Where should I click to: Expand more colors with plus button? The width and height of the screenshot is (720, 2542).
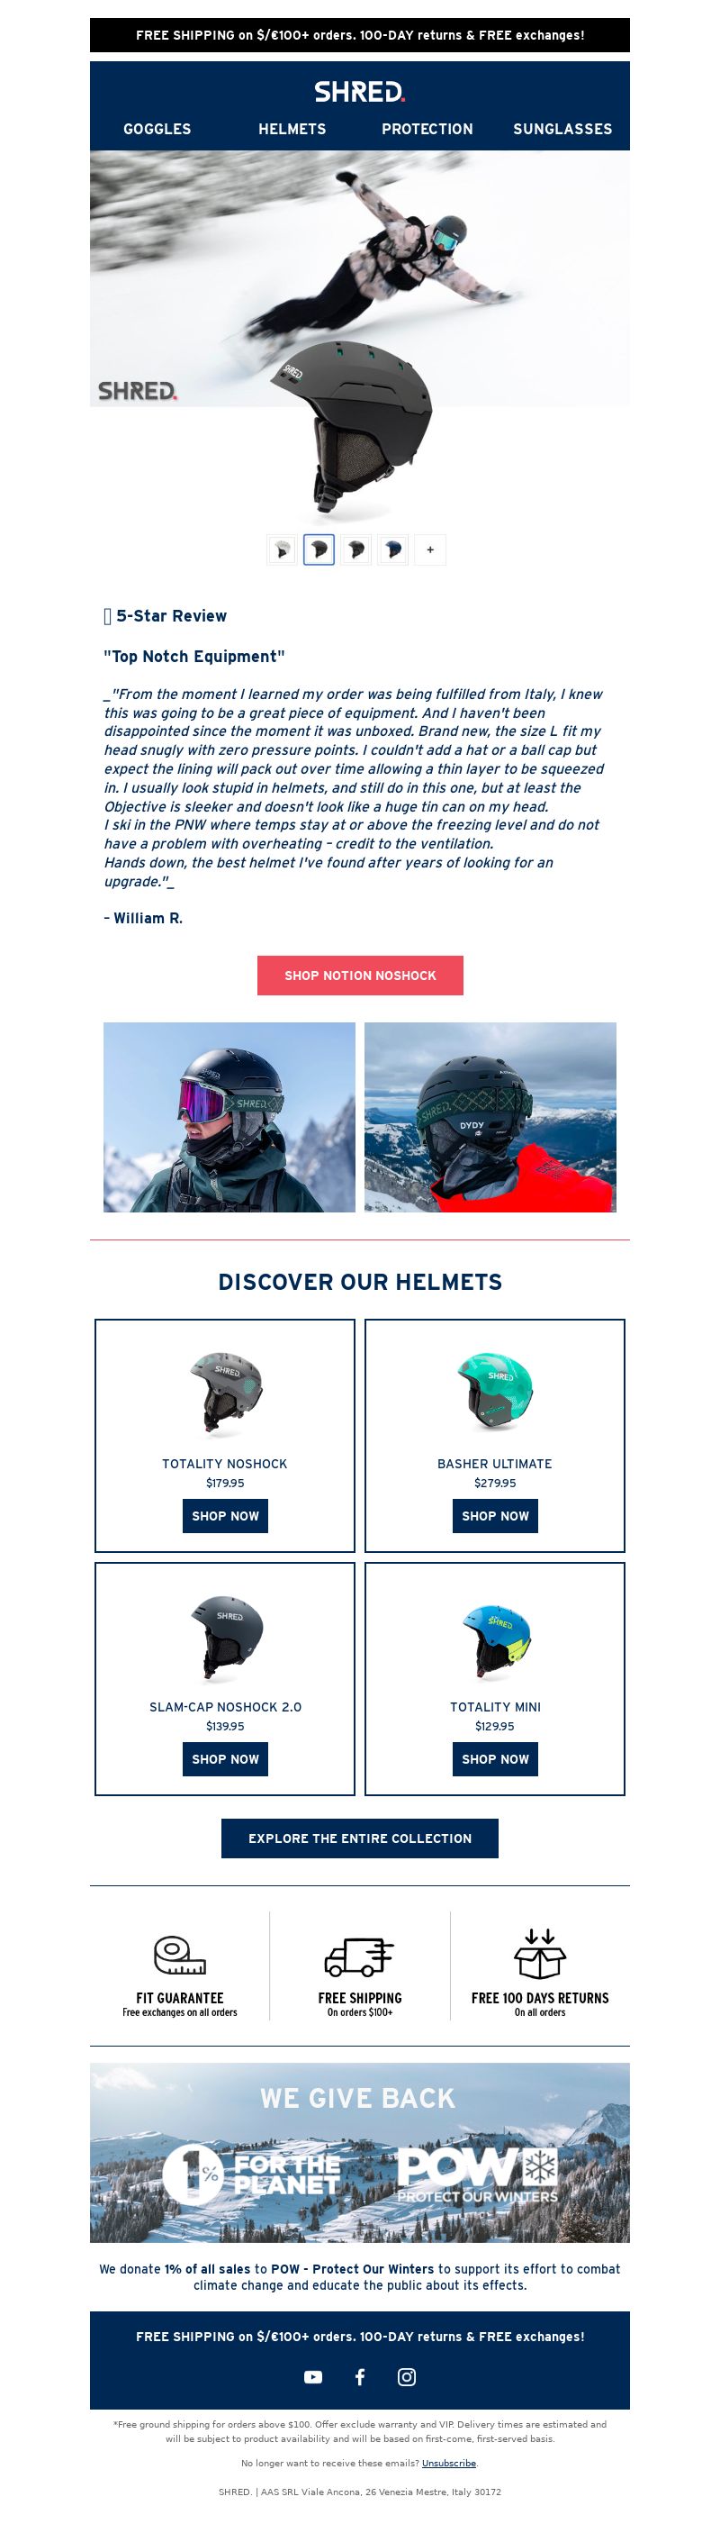click(430, 549)
